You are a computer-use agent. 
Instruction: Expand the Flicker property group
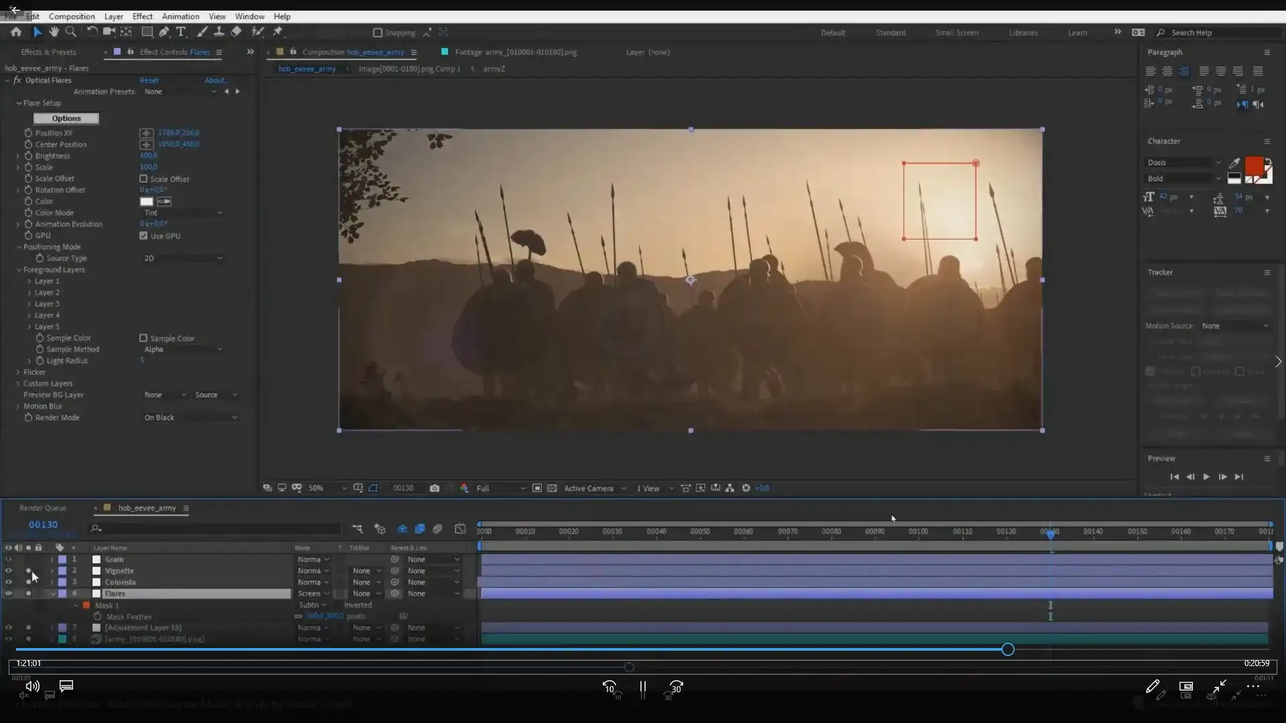[x=18, y=372]
